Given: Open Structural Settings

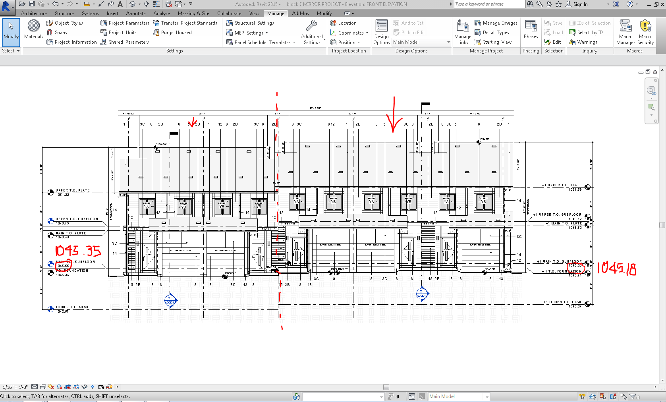Looking at the screenshot, I should (x=250, y=23).
